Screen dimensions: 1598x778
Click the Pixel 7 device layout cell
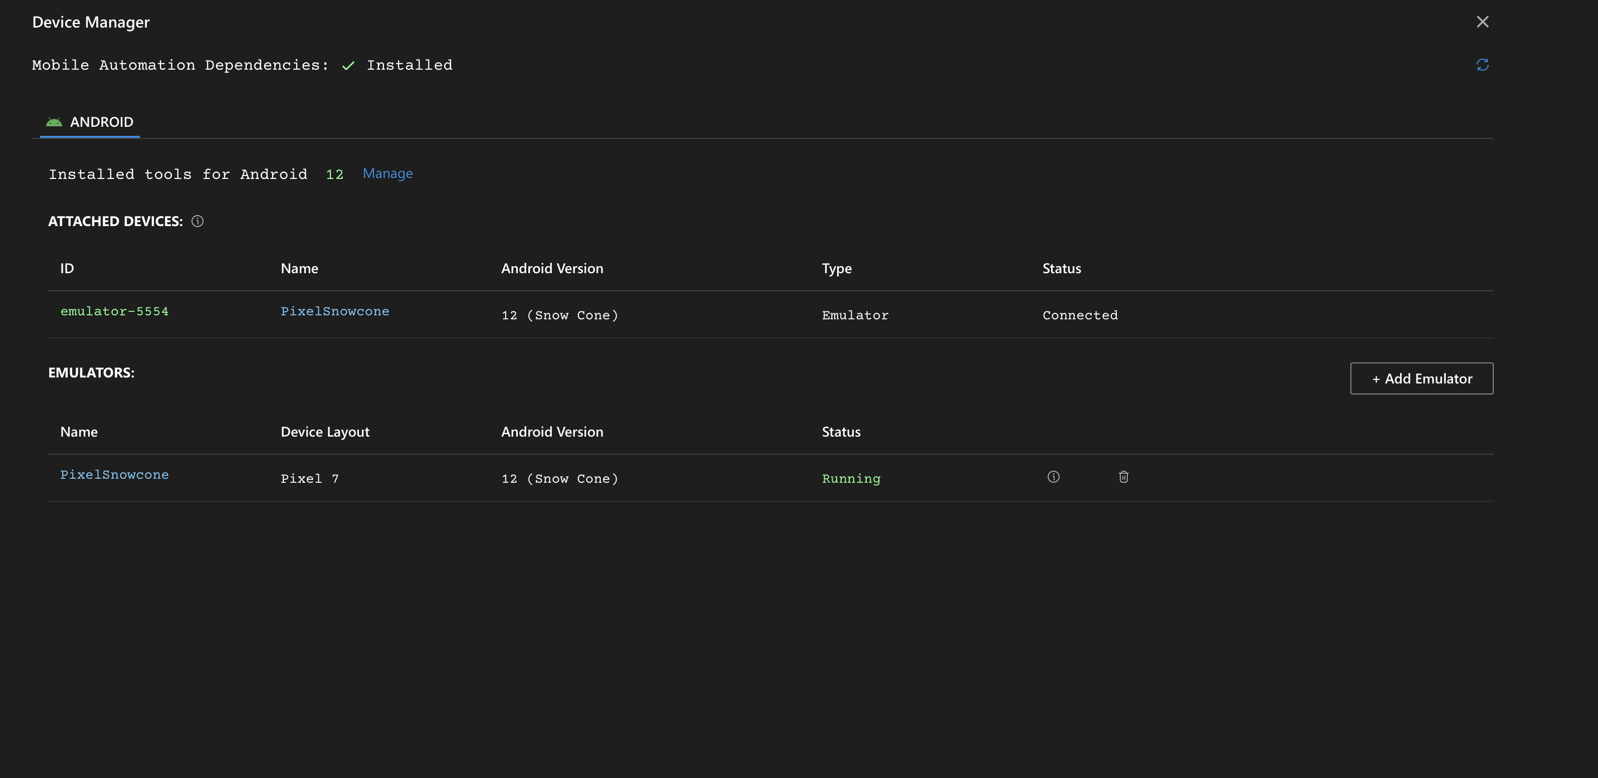[309, 478]
